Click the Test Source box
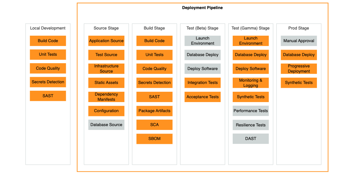This screenshot has width=350, height=175. [x=106, y=55]
